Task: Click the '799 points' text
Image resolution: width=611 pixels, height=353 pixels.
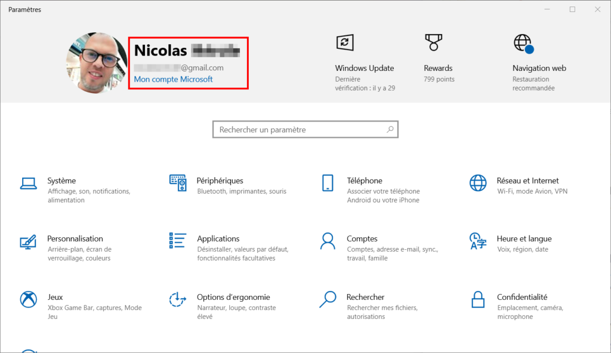Action: coord(439,79)
